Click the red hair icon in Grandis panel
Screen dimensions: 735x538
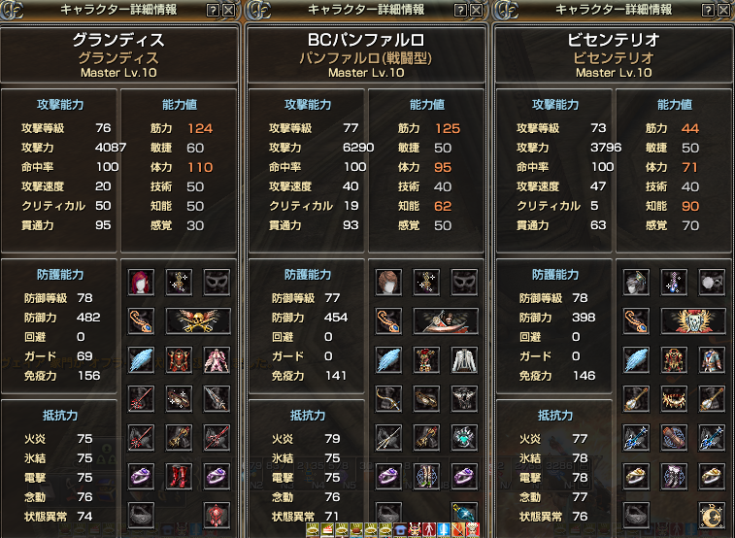tap(141, 283)
